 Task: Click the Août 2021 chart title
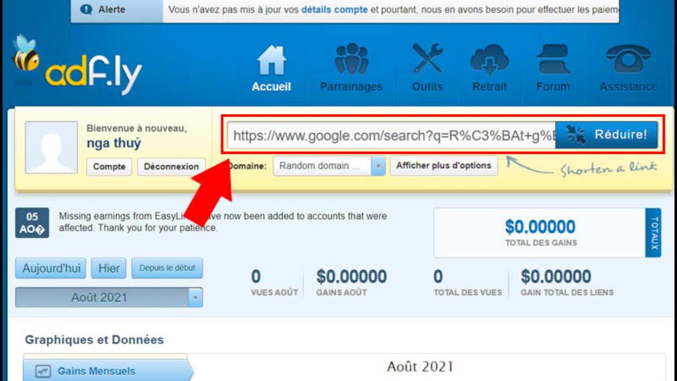pyautogui.click(x=420, y=367)
